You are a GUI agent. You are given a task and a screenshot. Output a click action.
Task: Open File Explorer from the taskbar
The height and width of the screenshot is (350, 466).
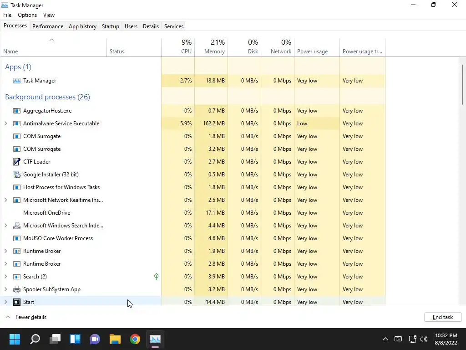pos(115,339)
